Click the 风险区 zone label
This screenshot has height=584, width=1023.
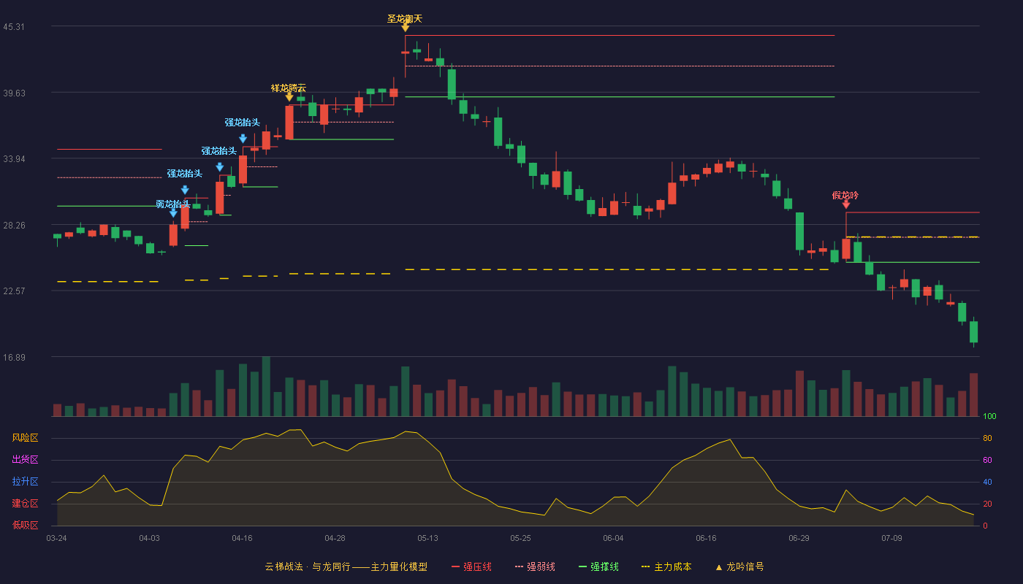coord(25,438)
